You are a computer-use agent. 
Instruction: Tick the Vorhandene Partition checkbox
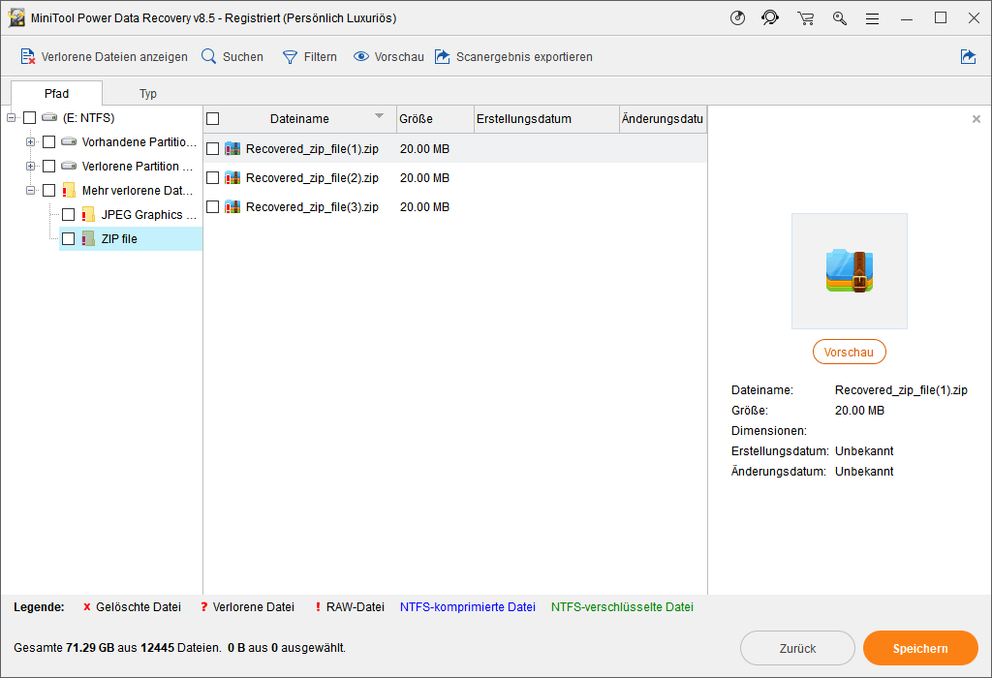tap(48, 141)
